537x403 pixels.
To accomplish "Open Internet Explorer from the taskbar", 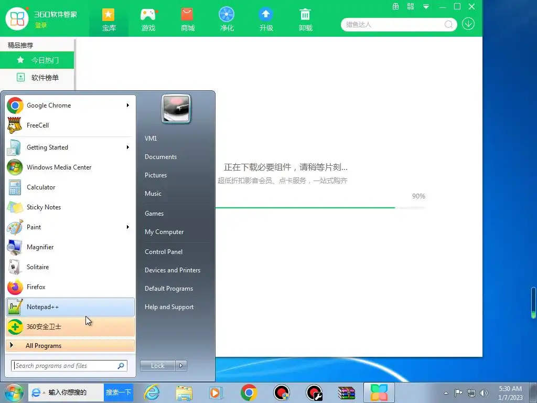I will (x=152, y=393).
